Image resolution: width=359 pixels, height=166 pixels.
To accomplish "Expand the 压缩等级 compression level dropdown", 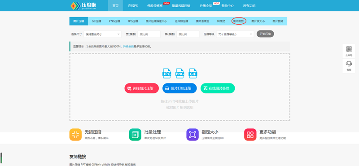I will click(235, 35).
